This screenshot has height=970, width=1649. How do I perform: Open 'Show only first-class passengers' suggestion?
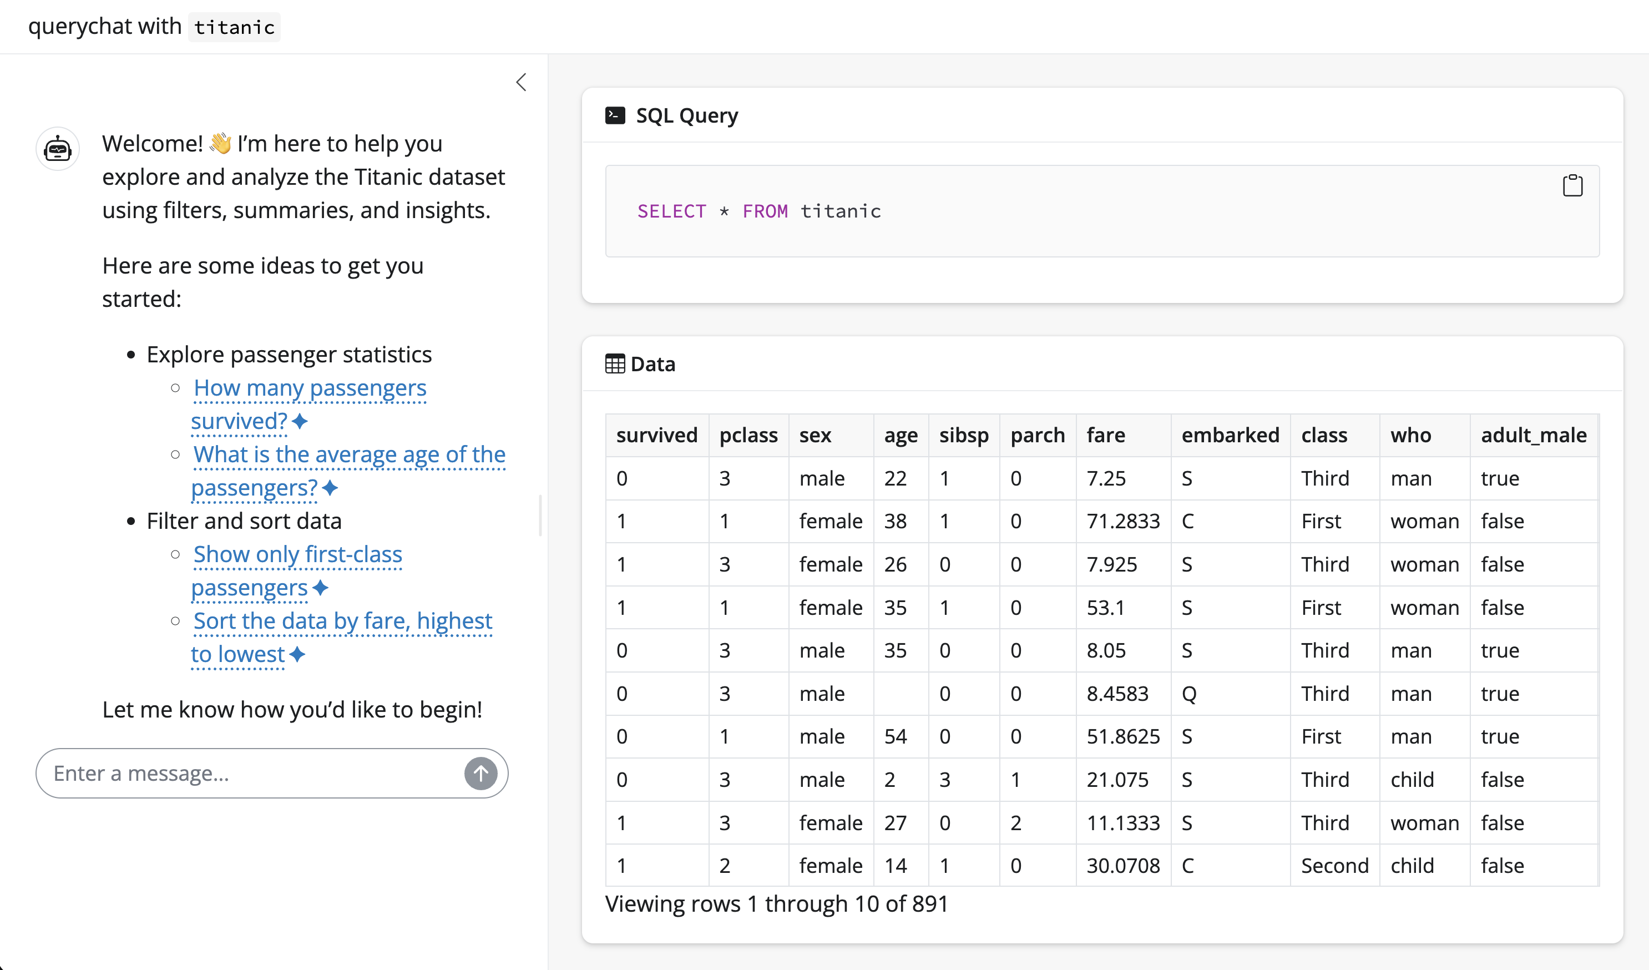pos(297,554)
